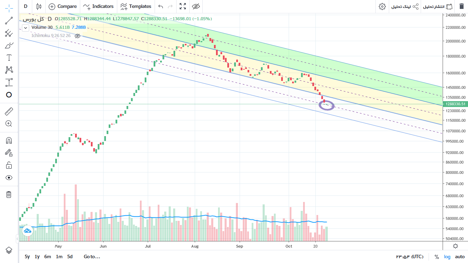Screen dimensions: 468x263
Task: Activate the zoom in tool
Action: (x=9, y=124)
